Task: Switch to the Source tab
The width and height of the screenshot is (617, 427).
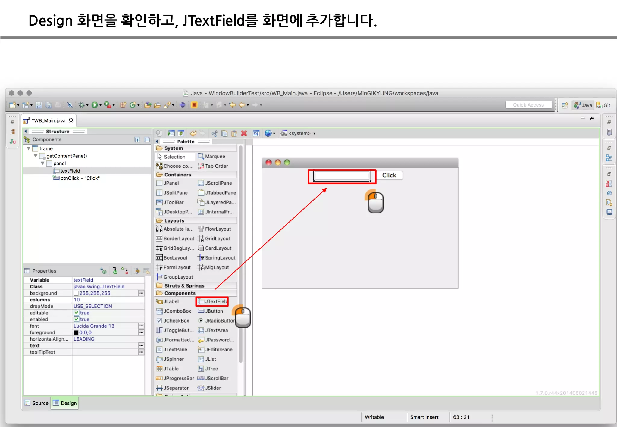Action: coord(37,403)
